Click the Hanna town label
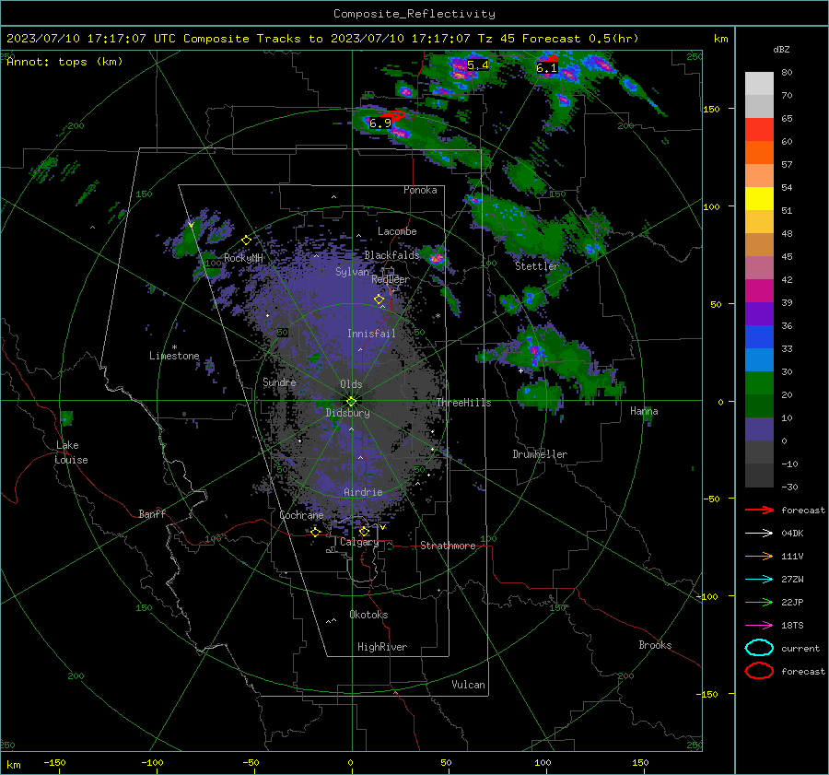The width and height of the screenshot is (829, 775). [x=644, y=411]
